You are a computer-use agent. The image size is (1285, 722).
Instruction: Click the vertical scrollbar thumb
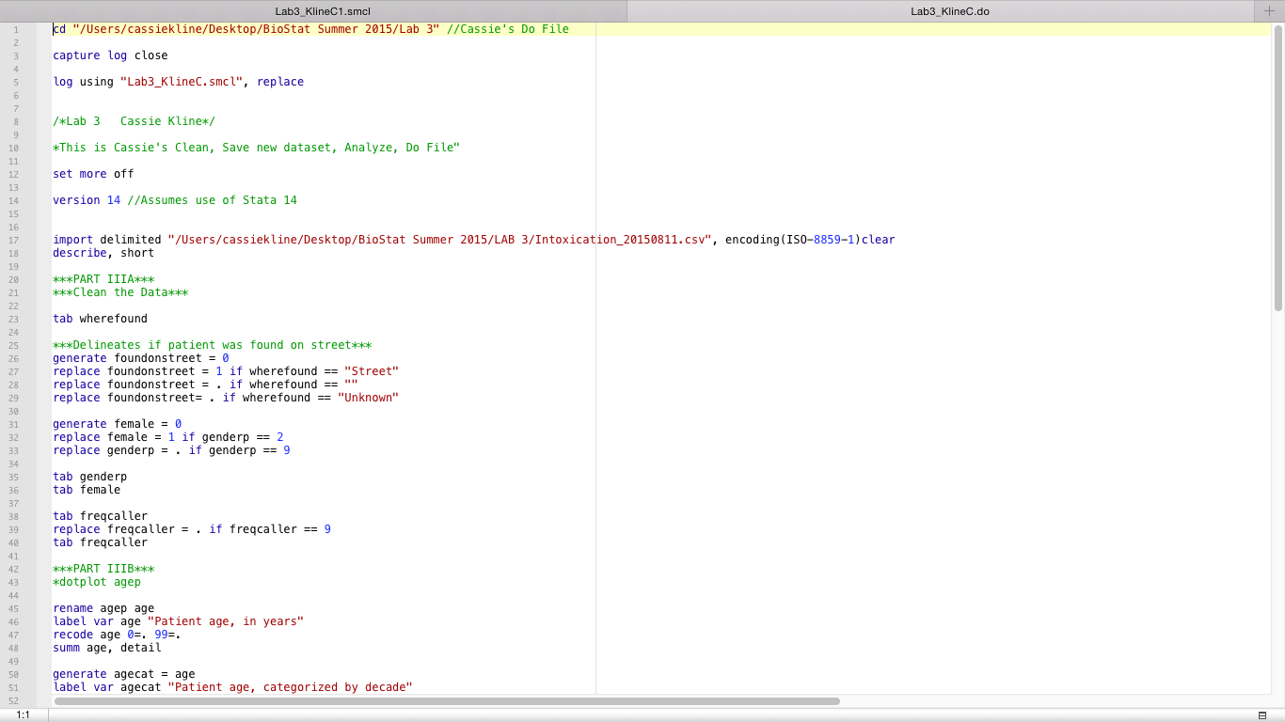coord(1278,169)
